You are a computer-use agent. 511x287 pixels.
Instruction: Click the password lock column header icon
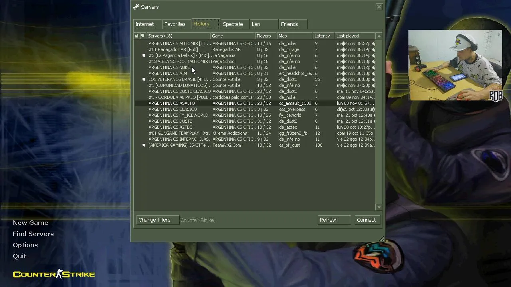click(137, 36)
